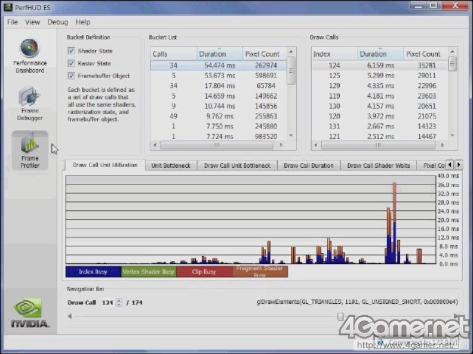Open the View menu
The width and height of the screenshot is (473, 354).
[32, 22]
